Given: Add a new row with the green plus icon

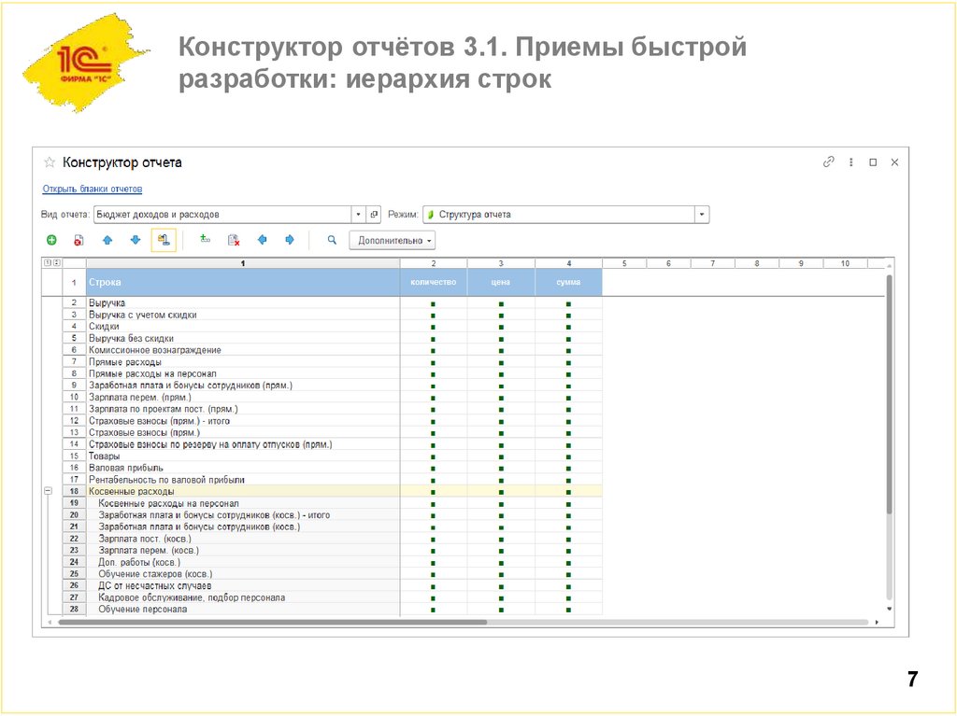Looking at the screenshot, I should (51, 240).
